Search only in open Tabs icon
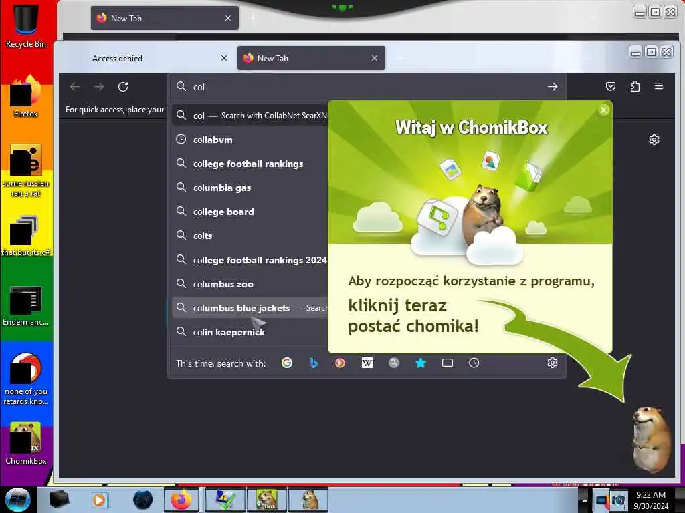 (x=448, y=363)
